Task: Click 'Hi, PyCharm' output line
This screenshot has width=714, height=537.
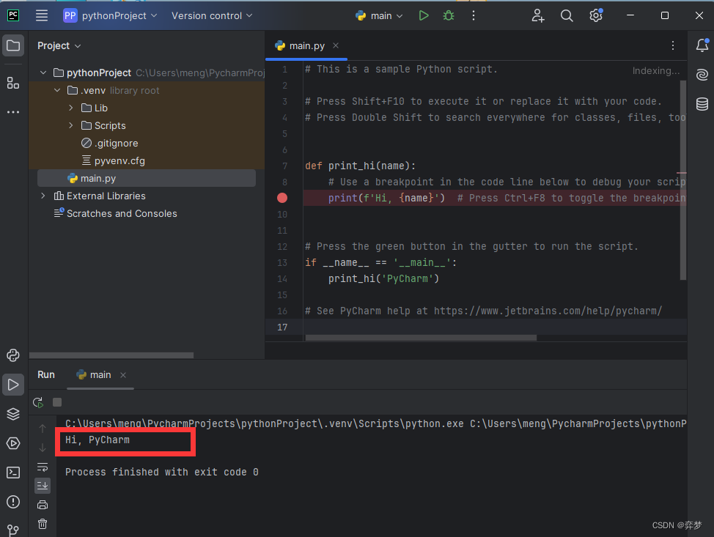Action: coord(97,440)
